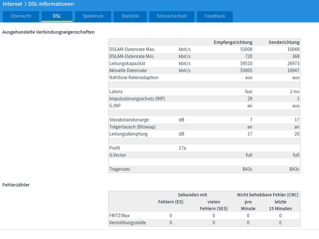The width and height of the screenshot is (319, 239).
Task: Click the FRITZ!Box row in error counter
Action: click(x=204, y=216)
